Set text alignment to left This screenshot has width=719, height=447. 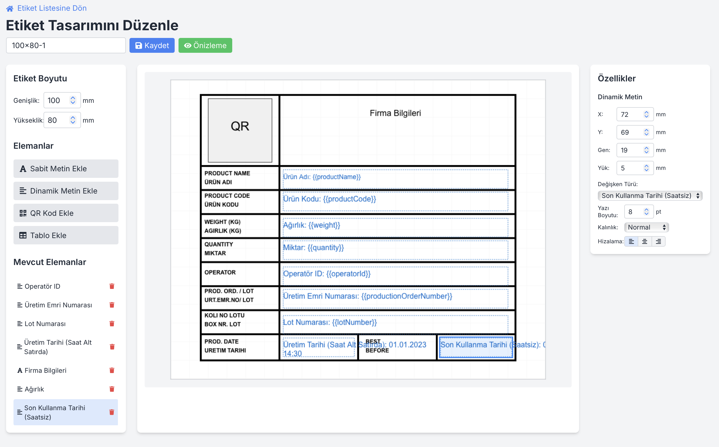(631, 242)
